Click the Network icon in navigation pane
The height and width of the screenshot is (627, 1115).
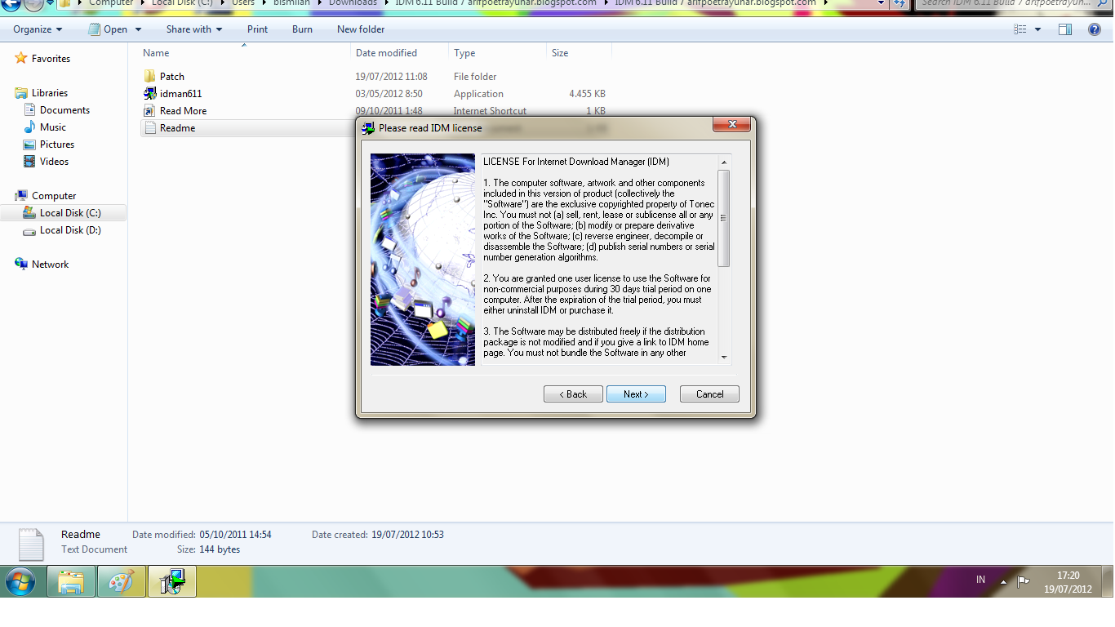(21, 264)
